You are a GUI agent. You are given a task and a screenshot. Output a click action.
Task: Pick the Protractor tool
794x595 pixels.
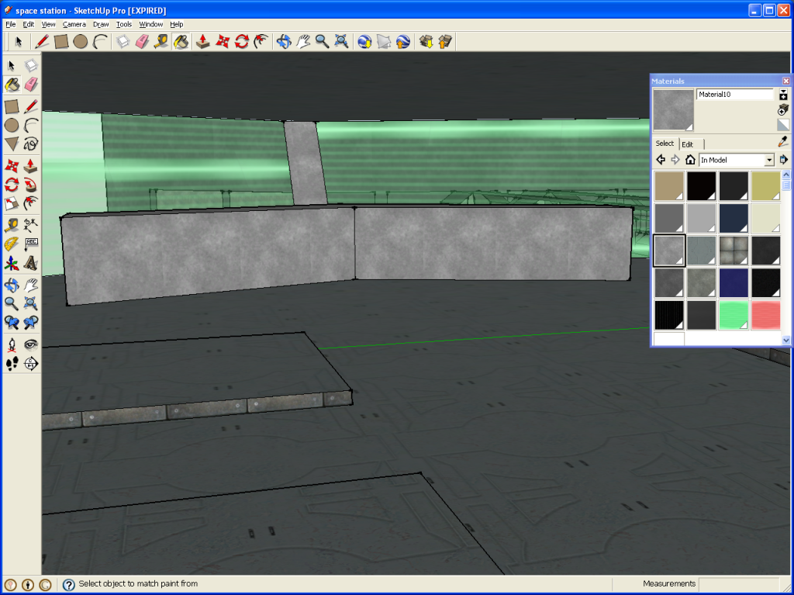(x=12, y=244)
